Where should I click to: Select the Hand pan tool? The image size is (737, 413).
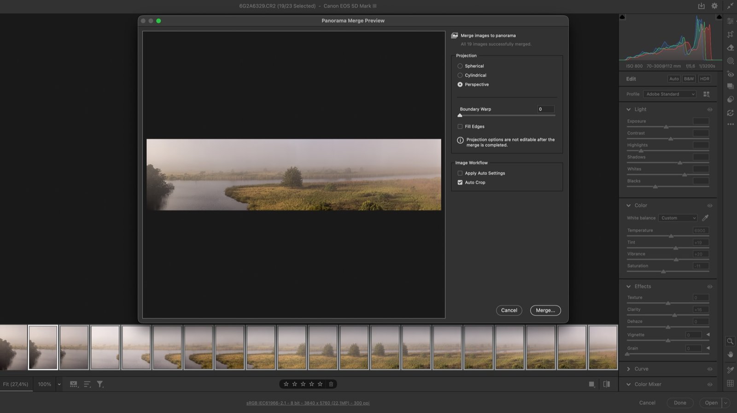pyautogui.click(x=730, y=354)
